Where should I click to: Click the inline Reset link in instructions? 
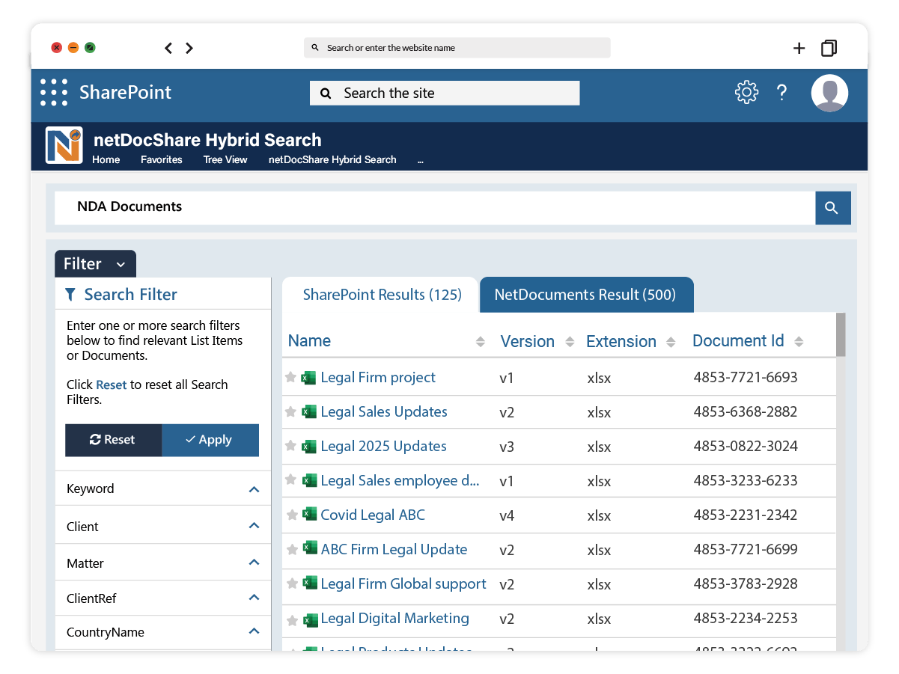pyautogui.click(x=112, y=385)
